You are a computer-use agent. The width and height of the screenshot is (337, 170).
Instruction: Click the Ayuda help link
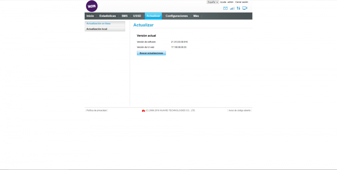(223, 2)
